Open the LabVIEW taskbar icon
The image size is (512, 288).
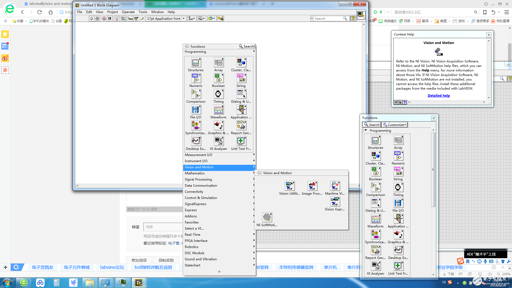coord(139,282)
